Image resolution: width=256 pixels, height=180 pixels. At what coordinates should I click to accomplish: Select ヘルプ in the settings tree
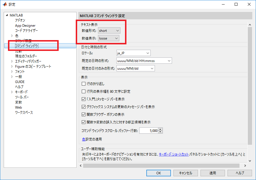click(x=19, y=87)
